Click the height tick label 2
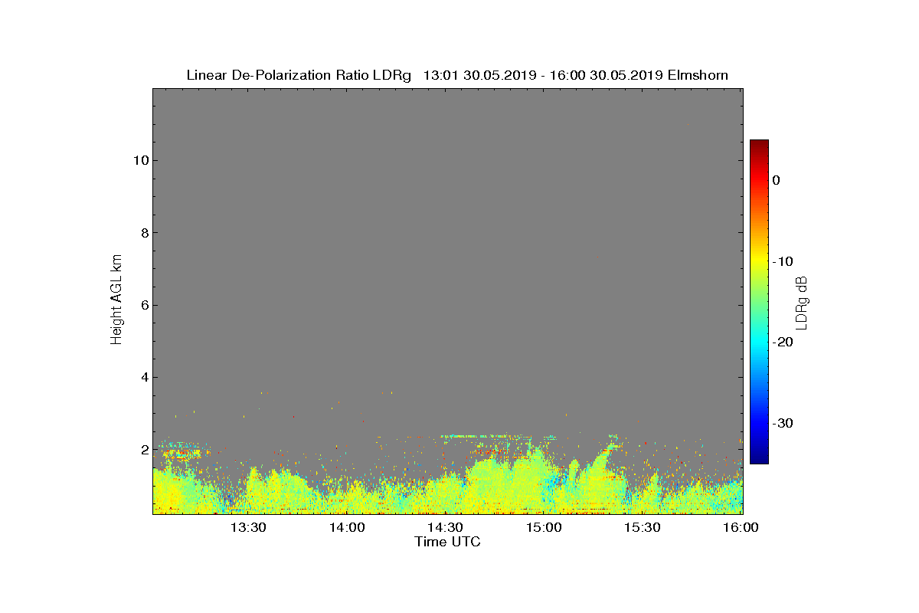919x613 pixels. (144, 450)
